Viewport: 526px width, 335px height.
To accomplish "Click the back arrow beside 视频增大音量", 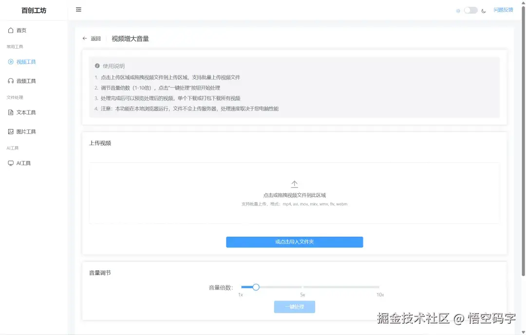I will 84,38.
